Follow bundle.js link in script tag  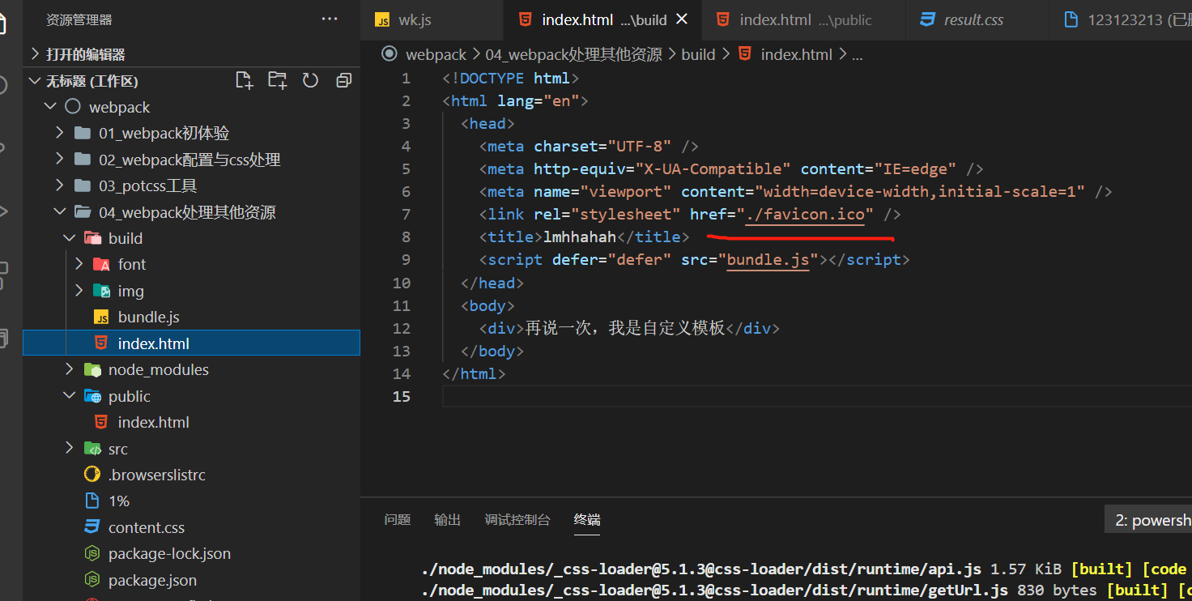768,260
